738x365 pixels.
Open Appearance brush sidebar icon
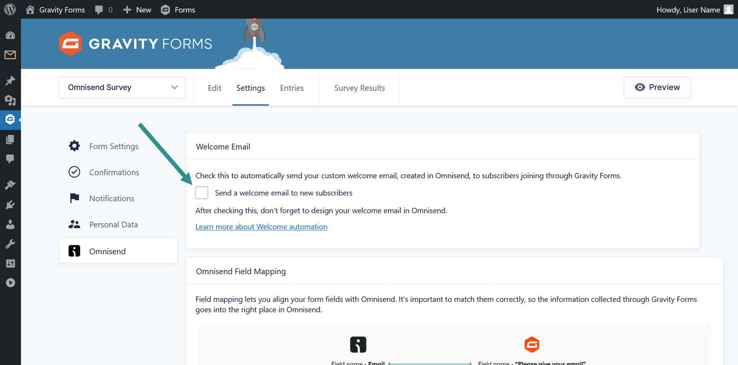coord(10,185)
